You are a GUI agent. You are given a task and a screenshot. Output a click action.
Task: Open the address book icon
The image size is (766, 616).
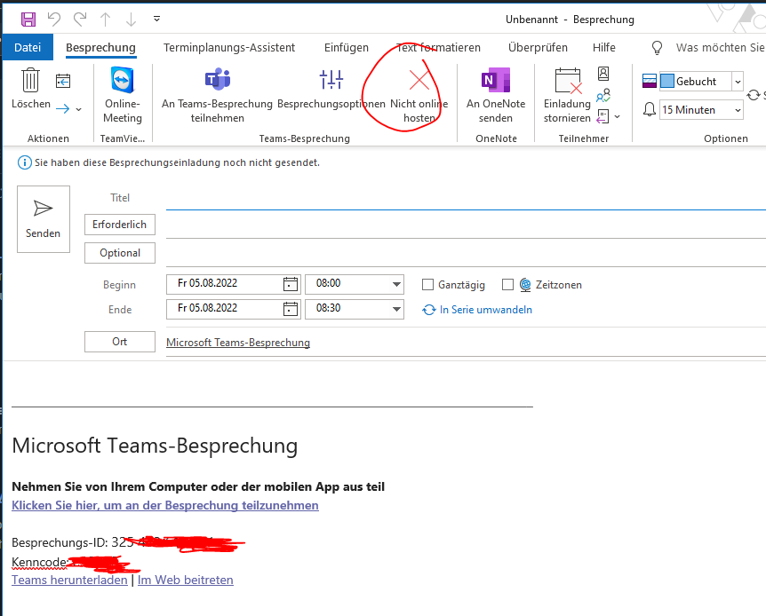603,74
